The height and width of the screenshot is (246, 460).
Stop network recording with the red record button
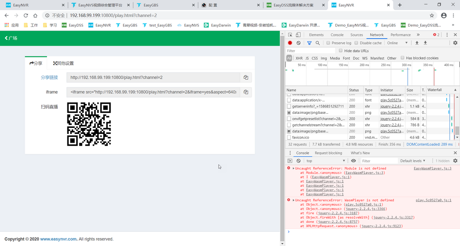[290, 43]
